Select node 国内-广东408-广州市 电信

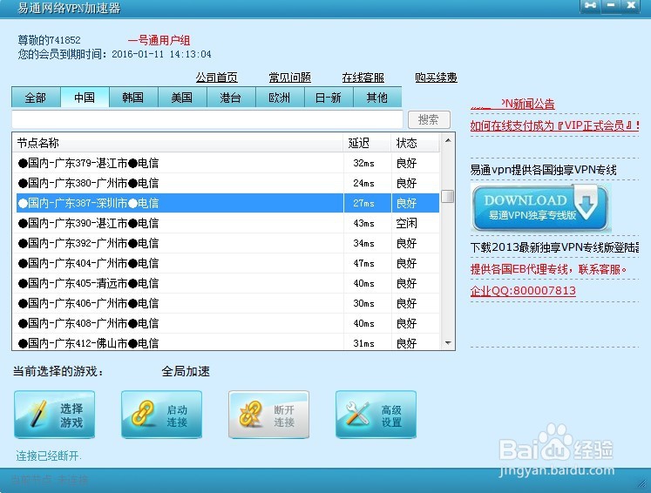click(227, 323)
